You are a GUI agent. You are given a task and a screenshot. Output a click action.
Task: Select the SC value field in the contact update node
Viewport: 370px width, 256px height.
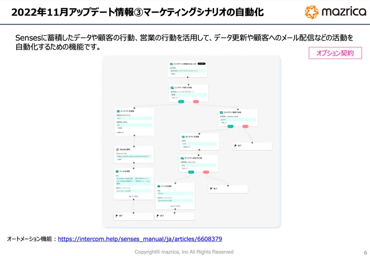(x=134, y=125)
